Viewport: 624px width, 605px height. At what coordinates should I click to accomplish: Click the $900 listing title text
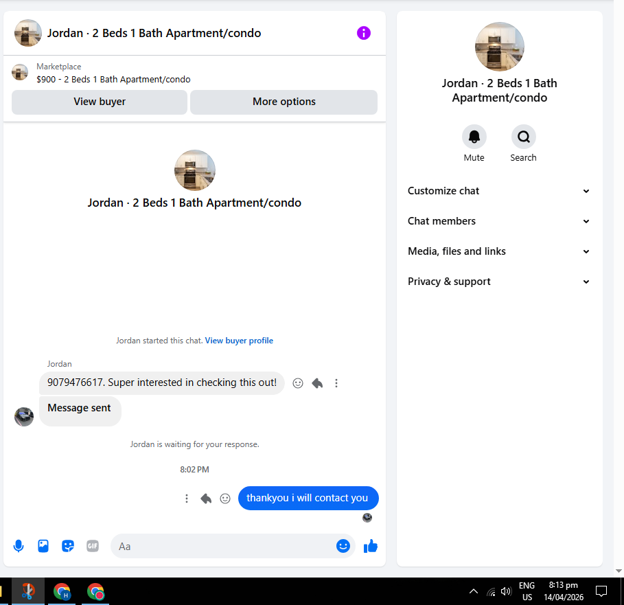coord(113,80)
